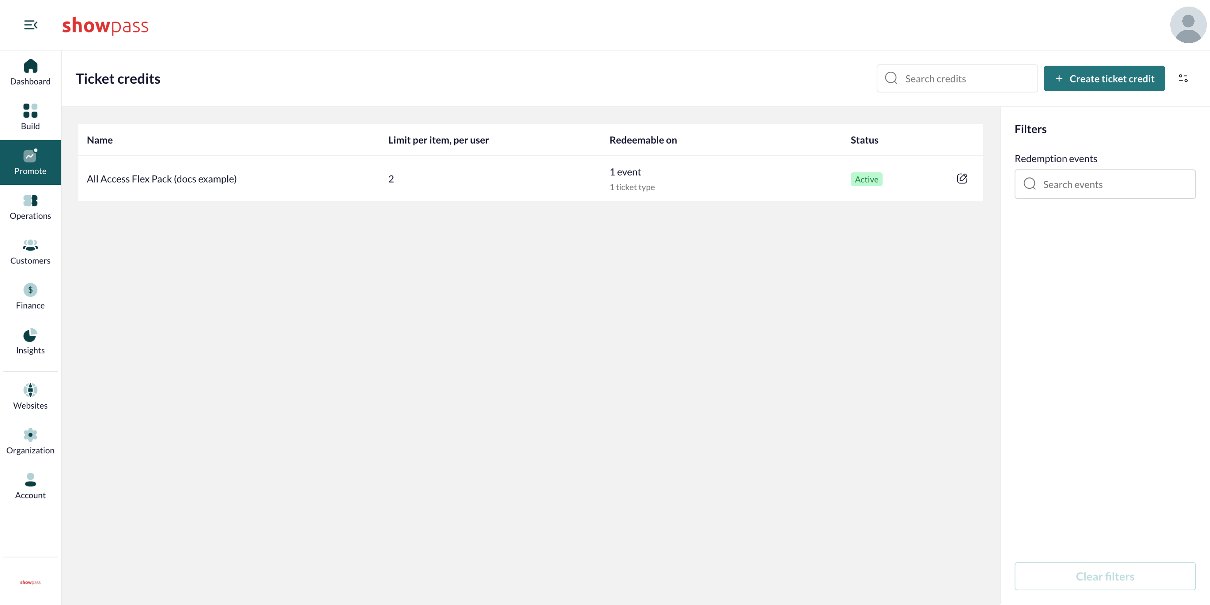Click the Status column header

(x=864, y=140)
